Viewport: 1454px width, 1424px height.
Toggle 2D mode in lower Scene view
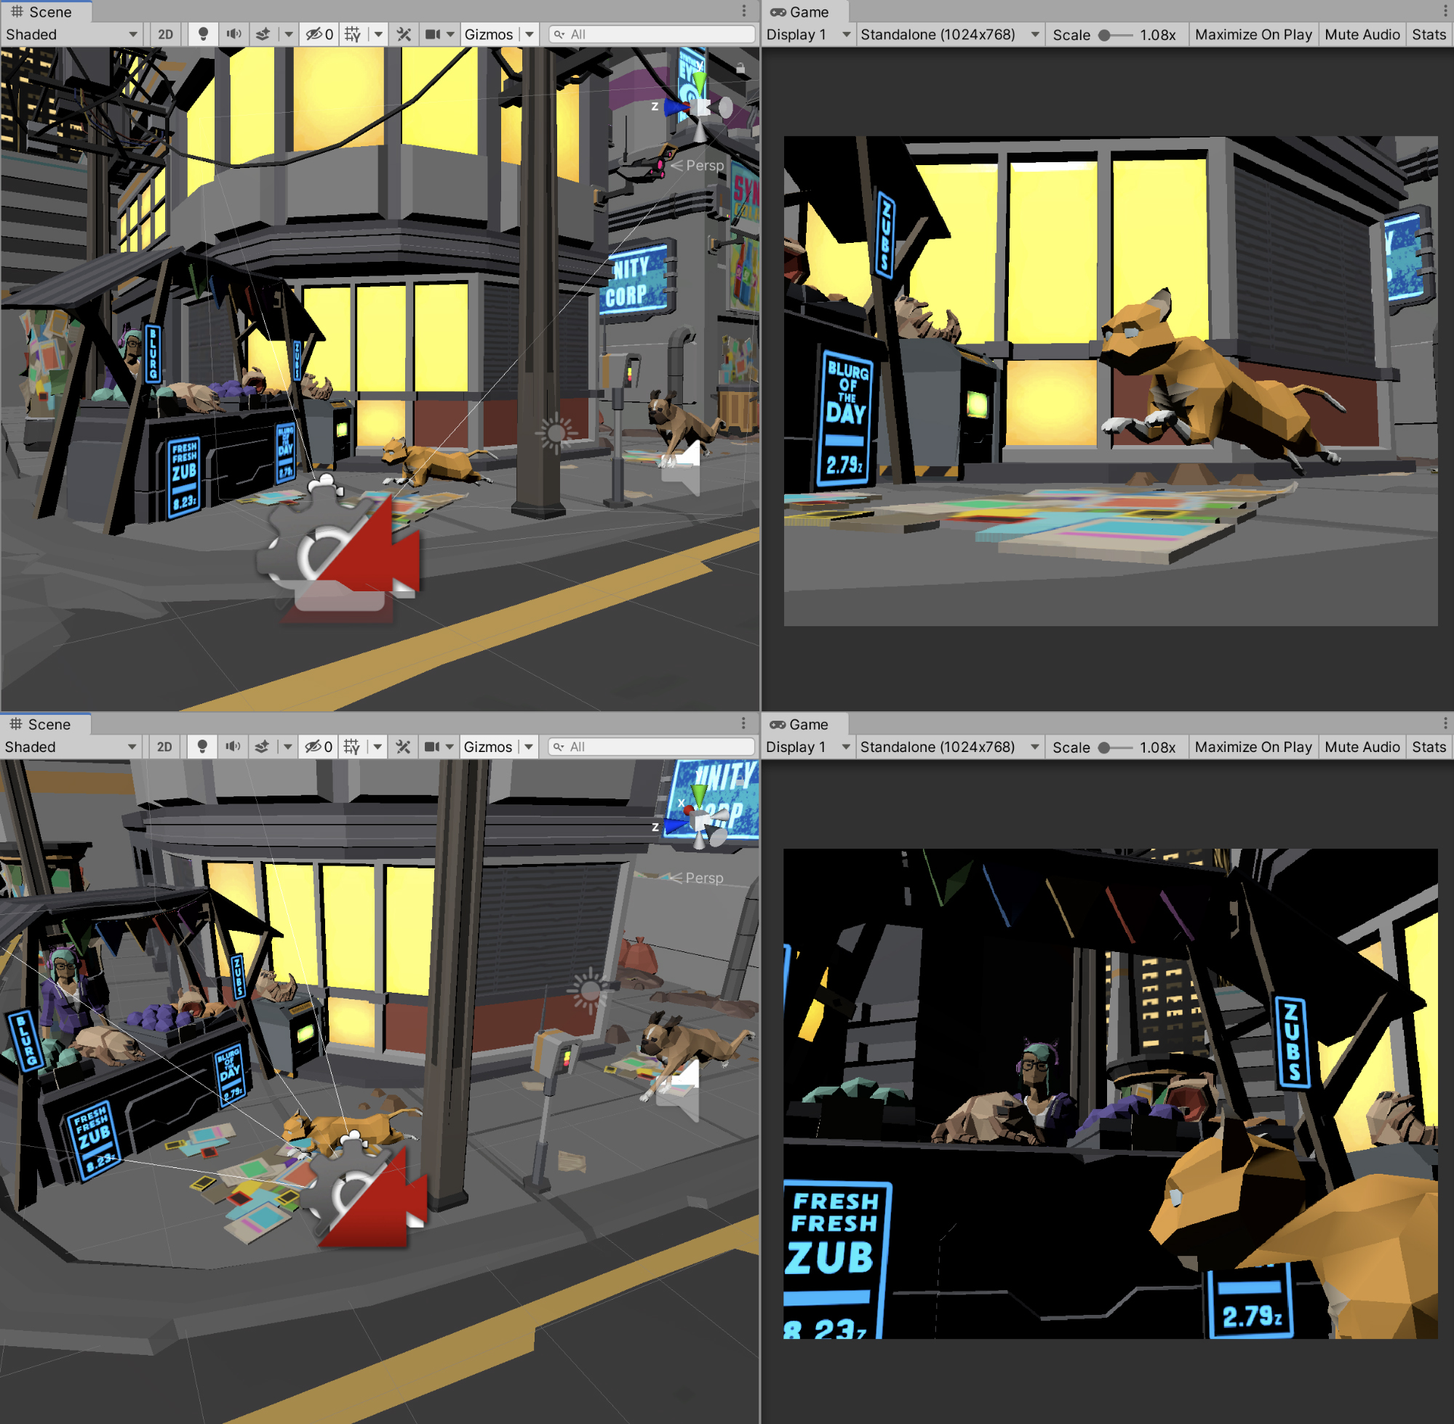click(x=164, y=747)
